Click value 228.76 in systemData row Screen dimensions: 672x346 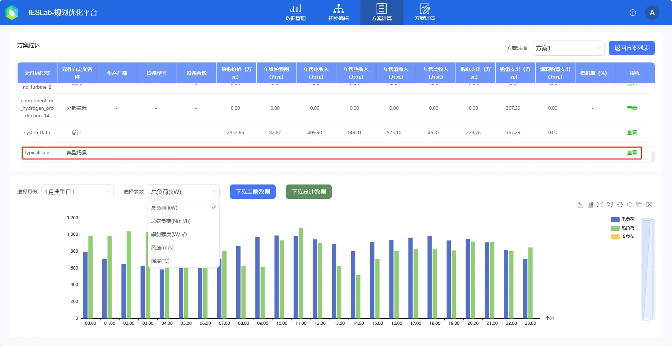click(x=473, y=132)
